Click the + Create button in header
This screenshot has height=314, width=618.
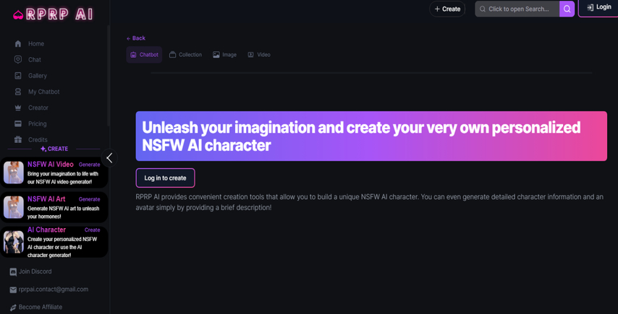[447, 9]
